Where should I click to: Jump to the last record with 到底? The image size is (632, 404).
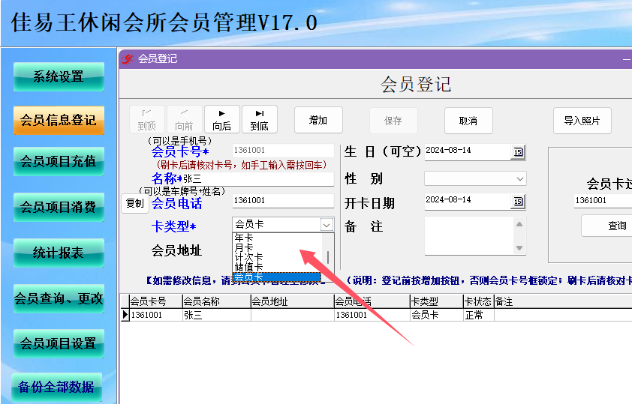click(x=259, y=119)
